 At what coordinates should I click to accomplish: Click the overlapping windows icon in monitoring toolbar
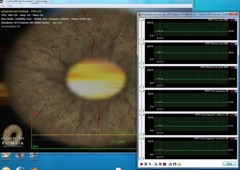pyautogui.click(x=156, y=164)
